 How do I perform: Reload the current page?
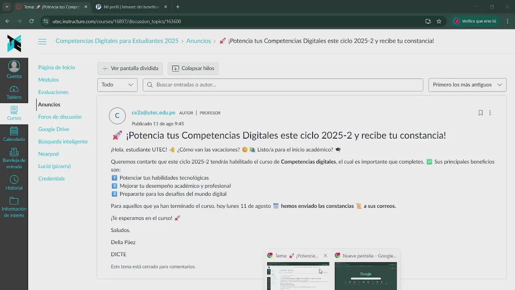point(31,21)
